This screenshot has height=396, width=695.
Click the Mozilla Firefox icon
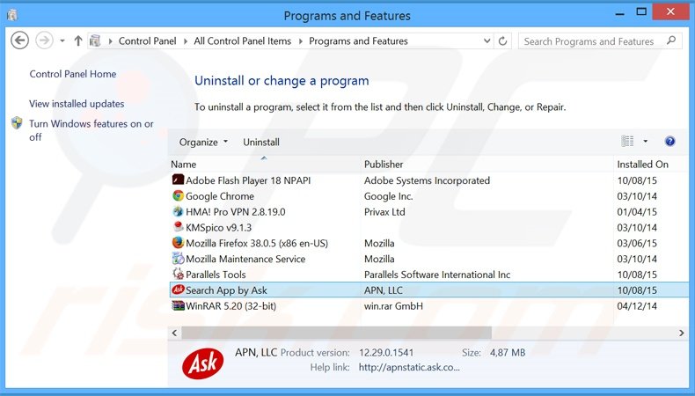[x=178, y=243]
